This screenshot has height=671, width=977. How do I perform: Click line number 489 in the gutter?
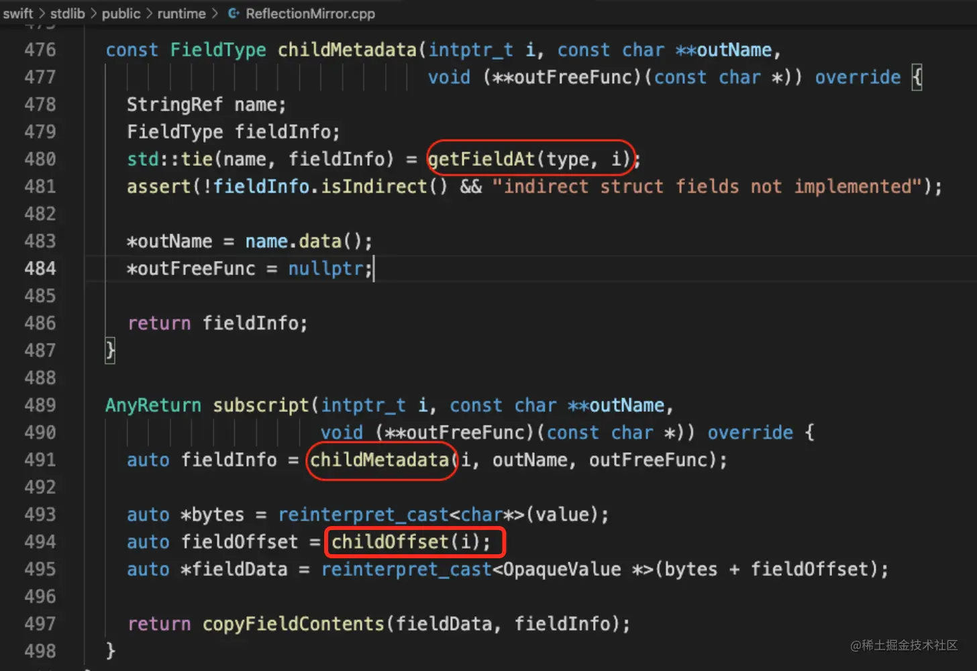(40, 405)
